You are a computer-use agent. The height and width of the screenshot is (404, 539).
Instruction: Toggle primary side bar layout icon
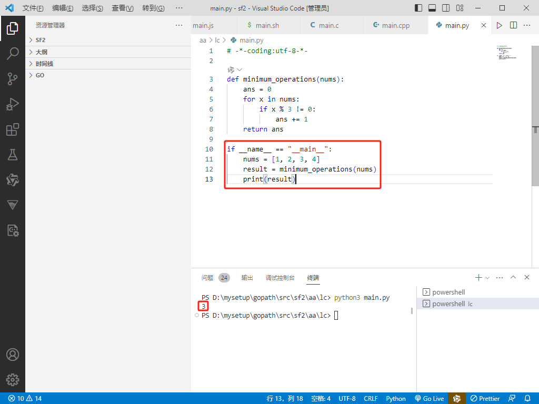pos(418,8)
